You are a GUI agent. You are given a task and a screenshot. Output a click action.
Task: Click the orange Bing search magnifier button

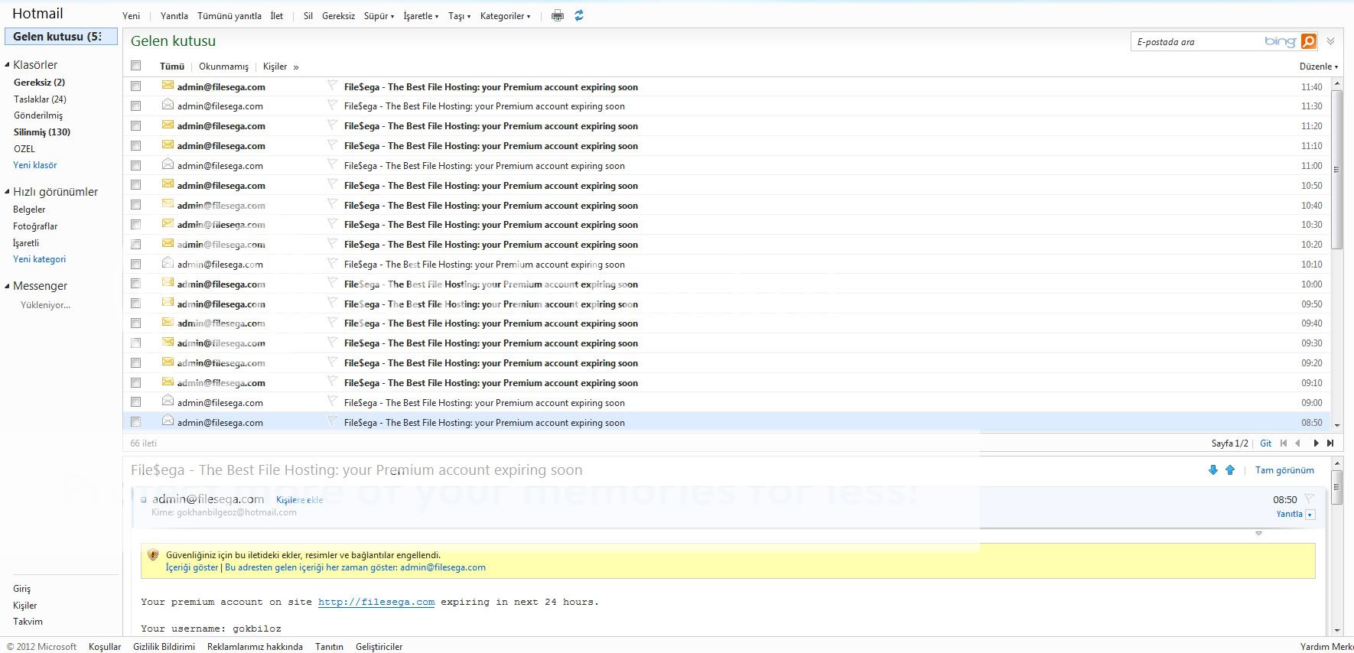1309,41
